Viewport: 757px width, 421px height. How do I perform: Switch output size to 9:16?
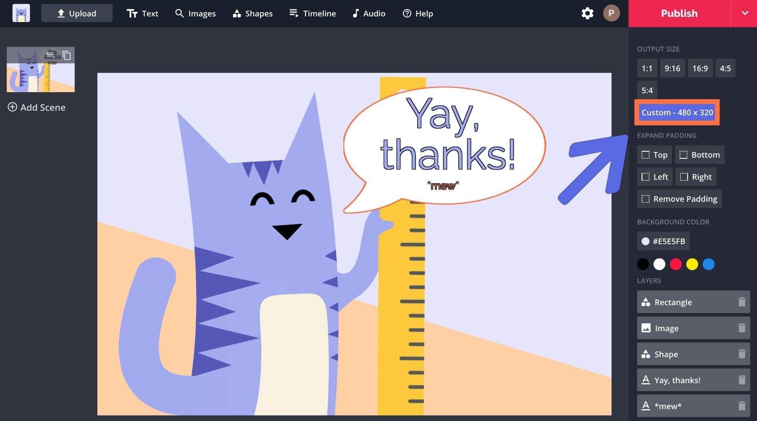pyautogui.click(x=672, y=69)
